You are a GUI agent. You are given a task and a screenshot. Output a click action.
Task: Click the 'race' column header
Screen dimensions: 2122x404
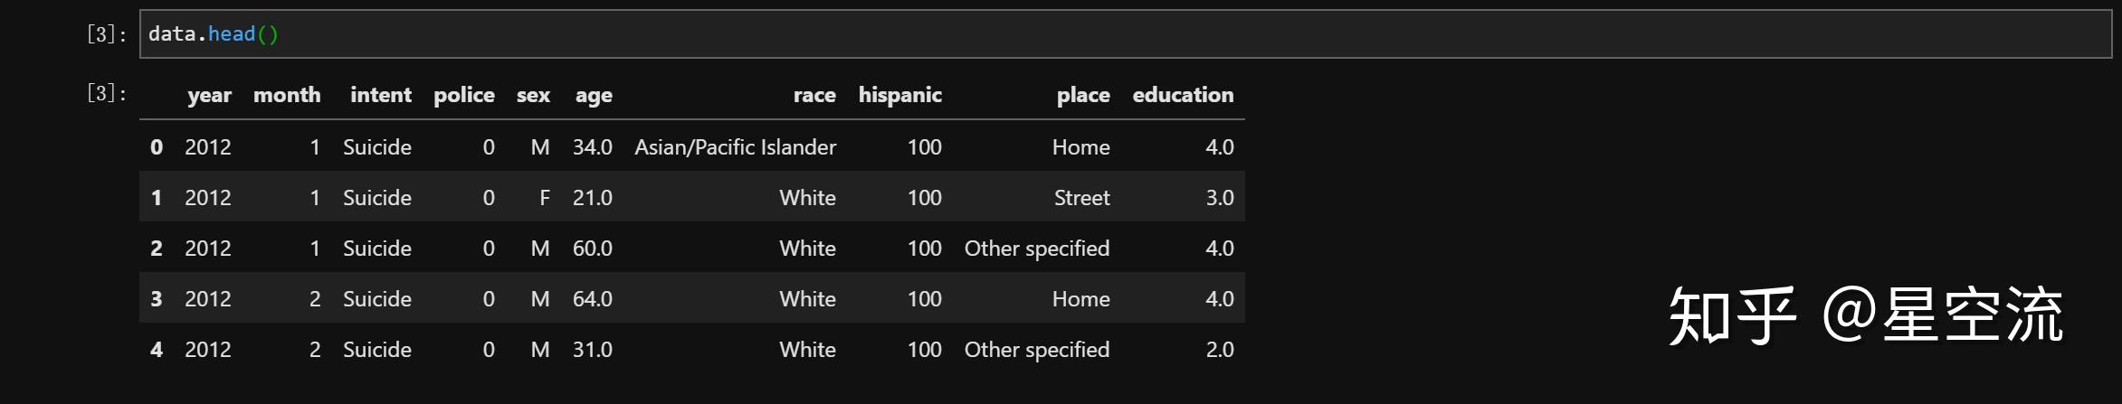tap(814, 95)
